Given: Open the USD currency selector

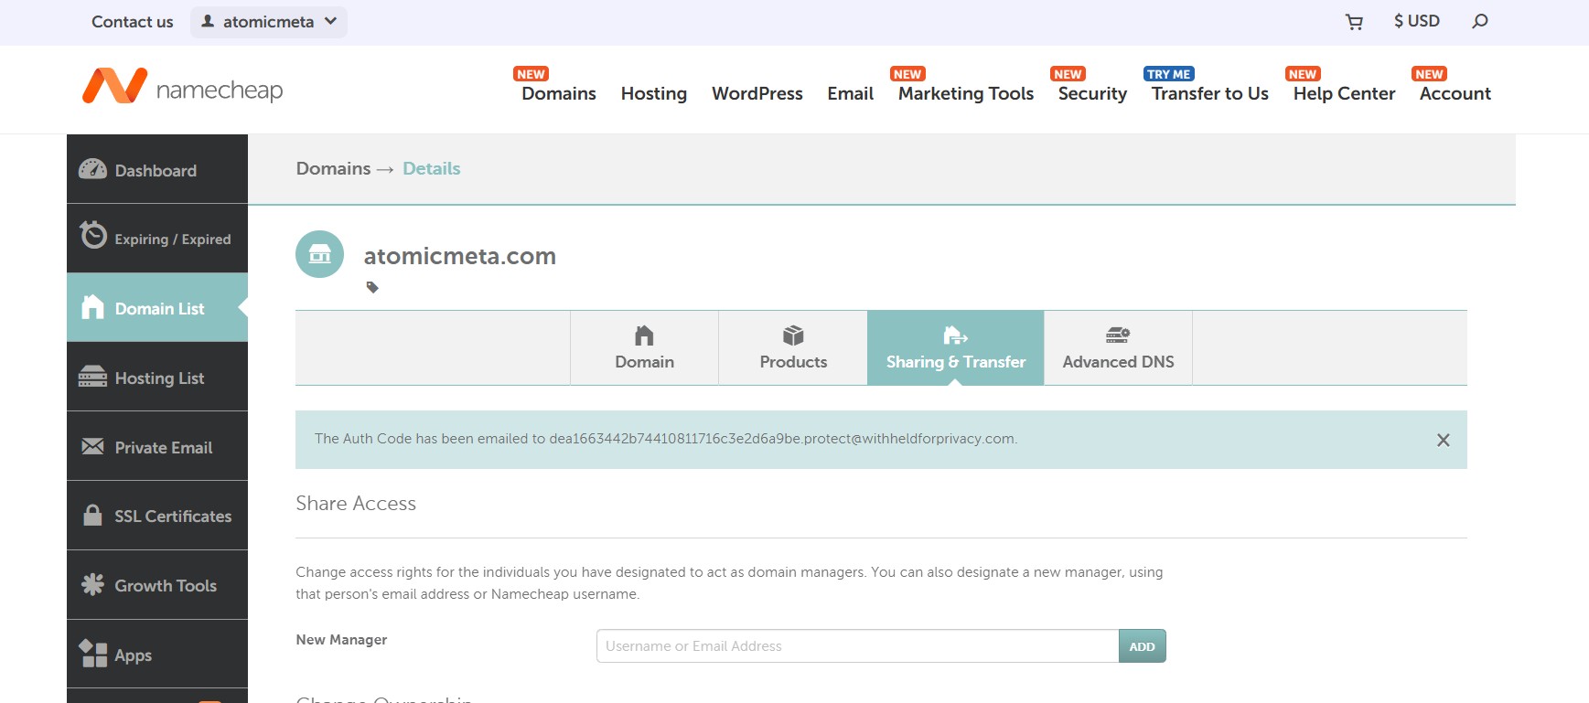Looking at the screenshot, I should (1416, 21).
